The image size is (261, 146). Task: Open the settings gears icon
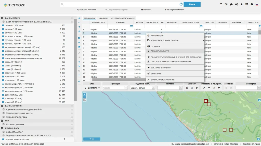236,4
